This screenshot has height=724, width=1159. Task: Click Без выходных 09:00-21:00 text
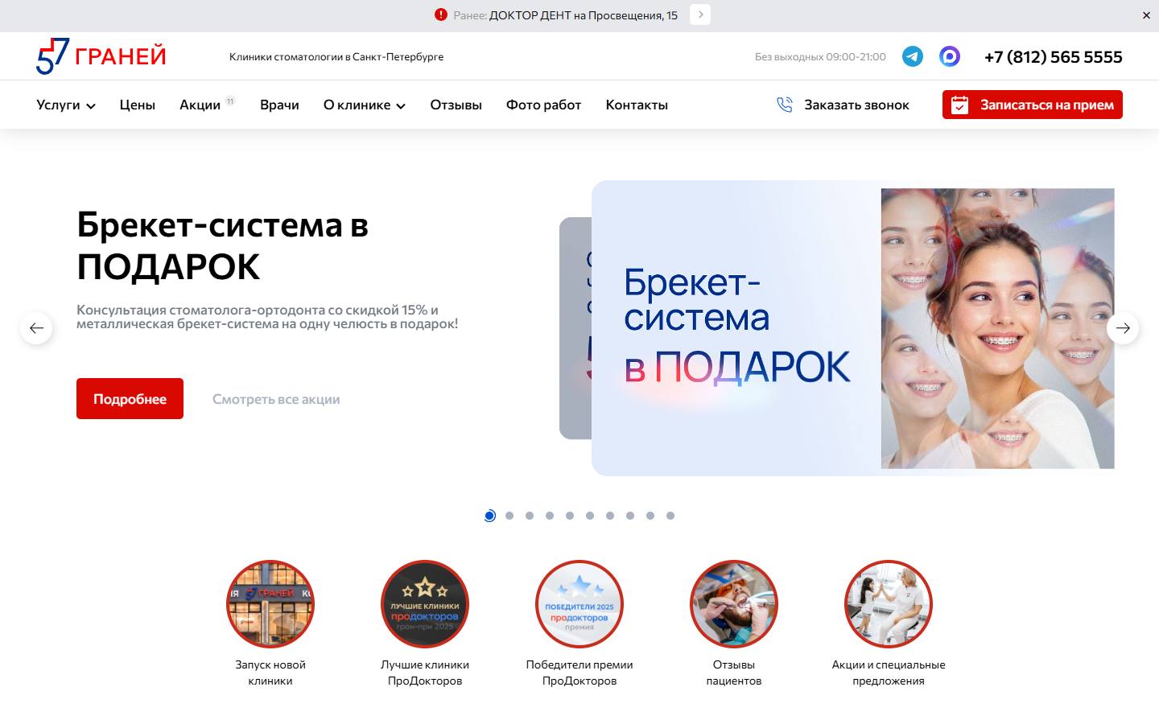(820, 56)
